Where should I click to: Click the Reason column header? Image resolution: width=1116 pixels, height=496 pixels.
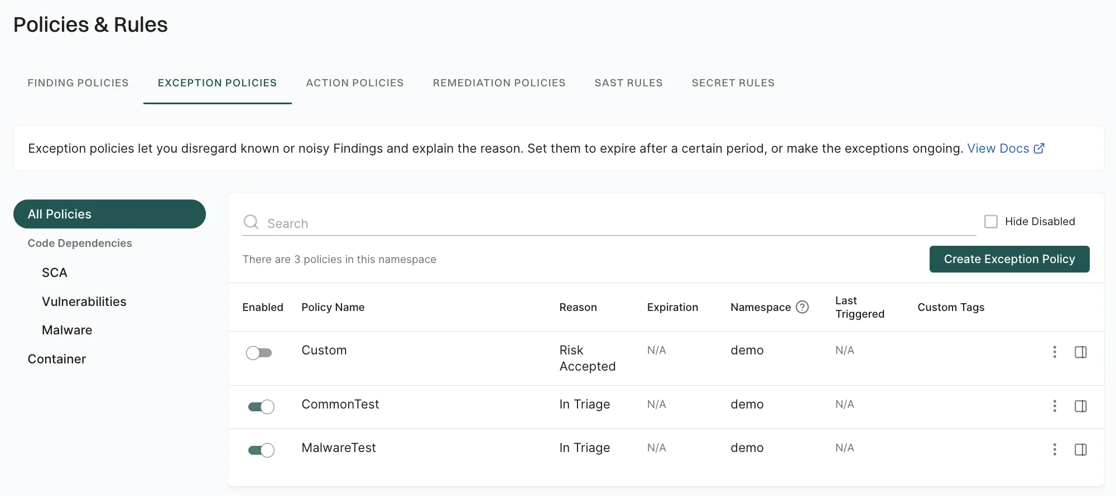[x=578, y=307]
